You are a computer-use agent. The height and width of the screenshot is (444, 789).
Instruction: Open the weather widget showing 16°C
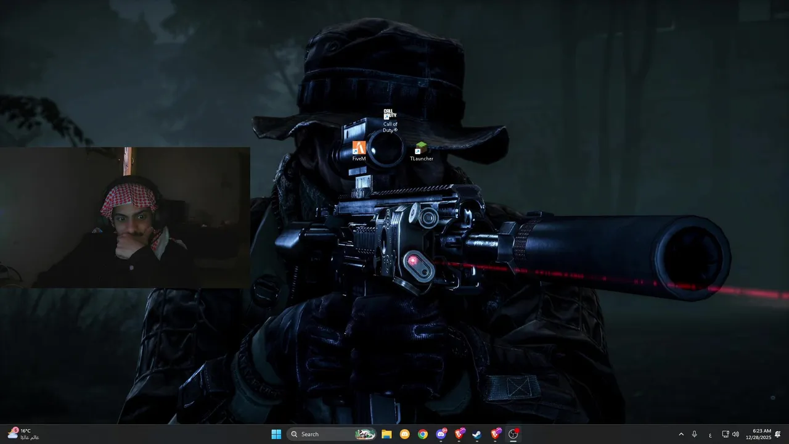23,434
